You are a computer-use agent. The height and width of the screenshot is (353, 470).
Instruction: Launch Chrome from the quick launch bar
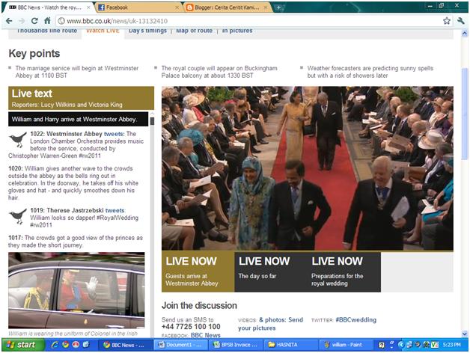click(x=65, y=345)
